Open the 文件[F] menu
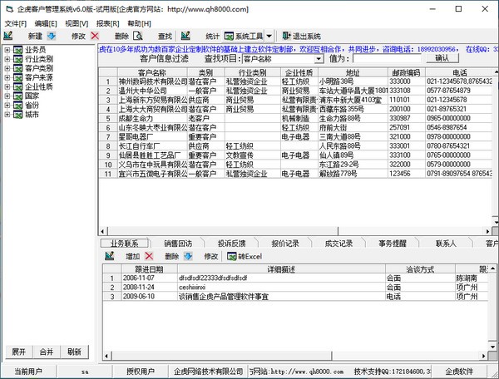Screen dimensions: 499x379 pos(16,23)
